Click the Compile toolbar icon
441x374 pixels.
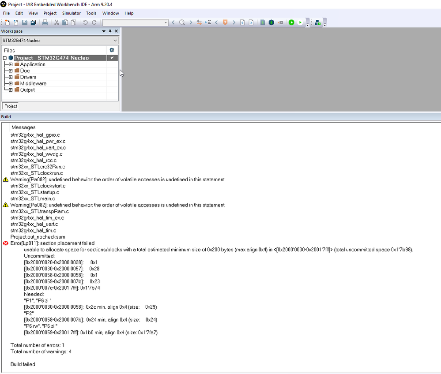click(x=263, y=22)
